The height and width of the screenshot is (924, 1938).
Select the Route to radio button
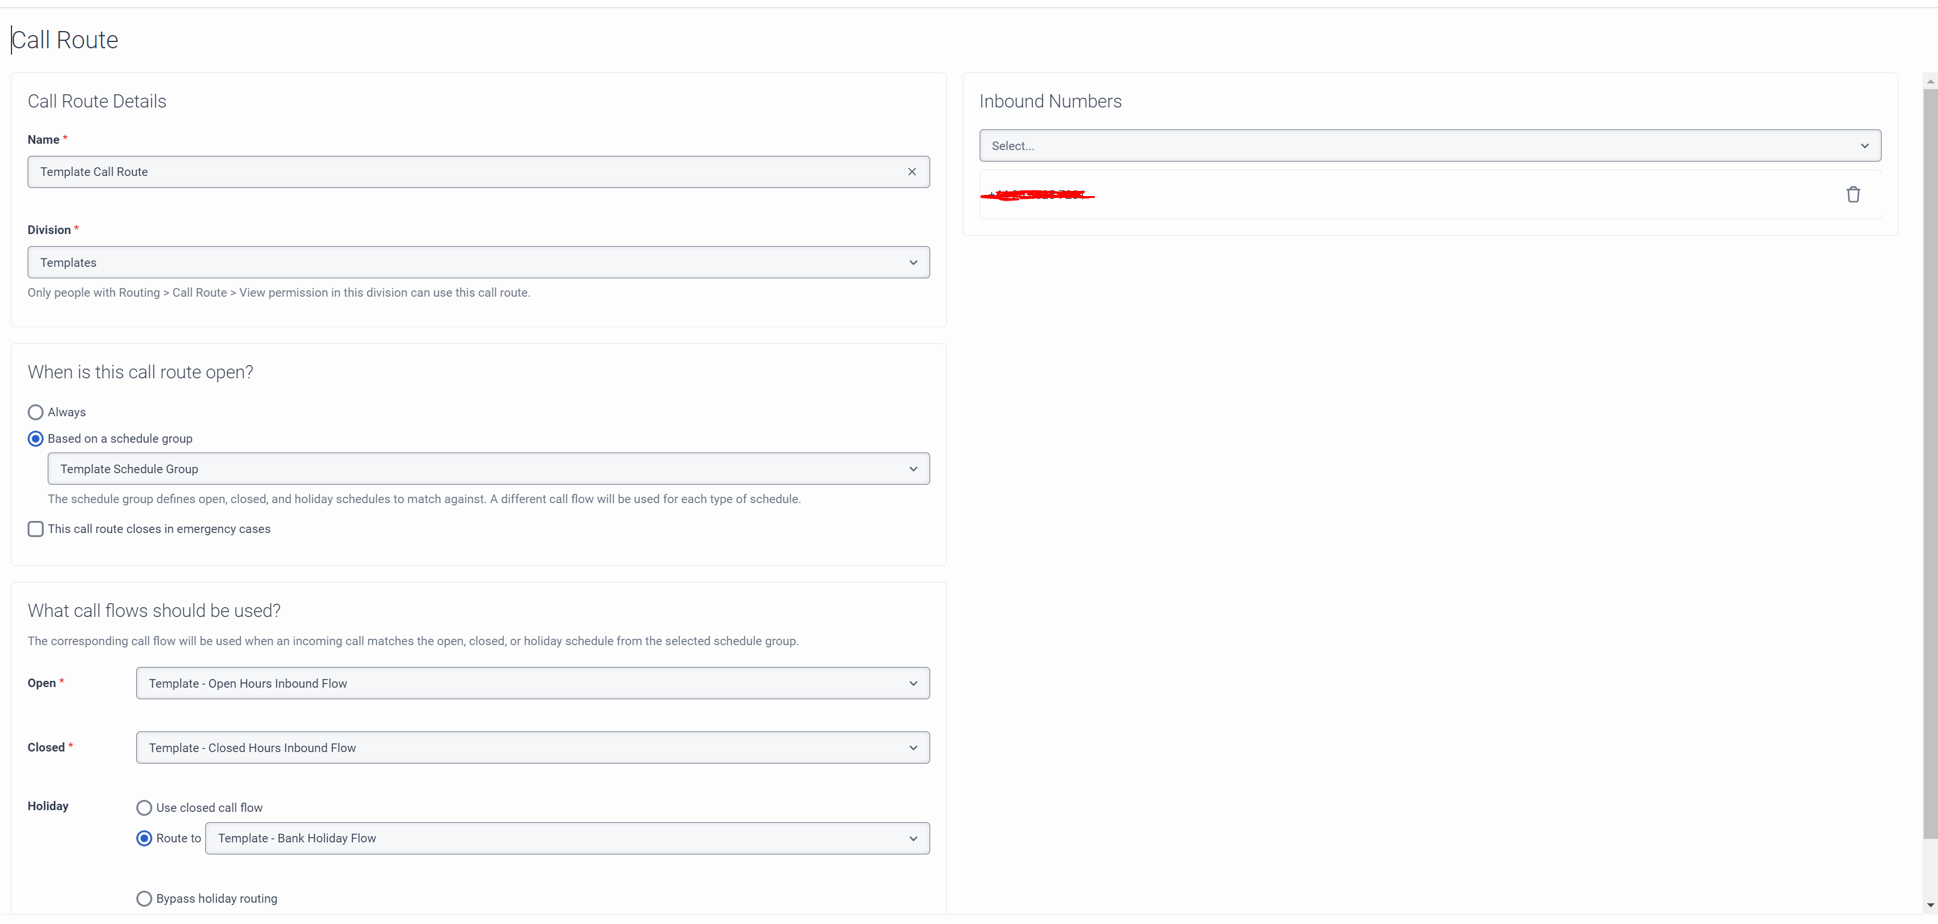144,838
